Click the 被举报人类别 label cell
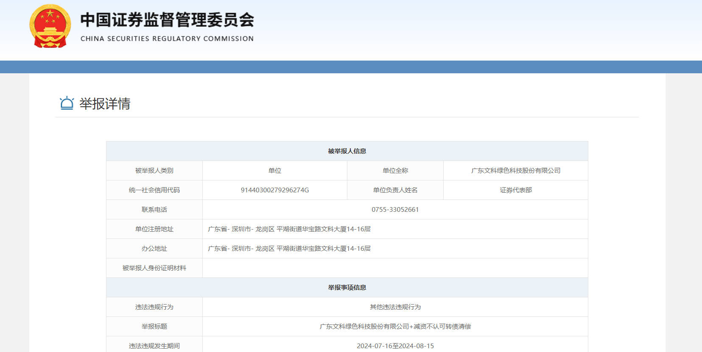702x352 pixels. (x=154, y=171)
